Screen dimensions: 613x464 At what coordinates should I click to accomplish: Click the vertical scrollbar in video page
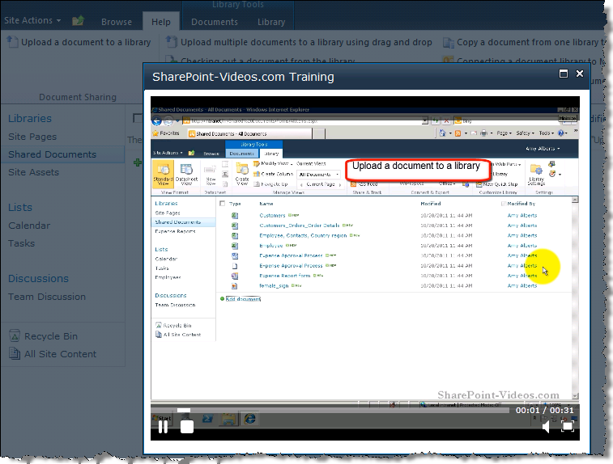coord(575,298)
